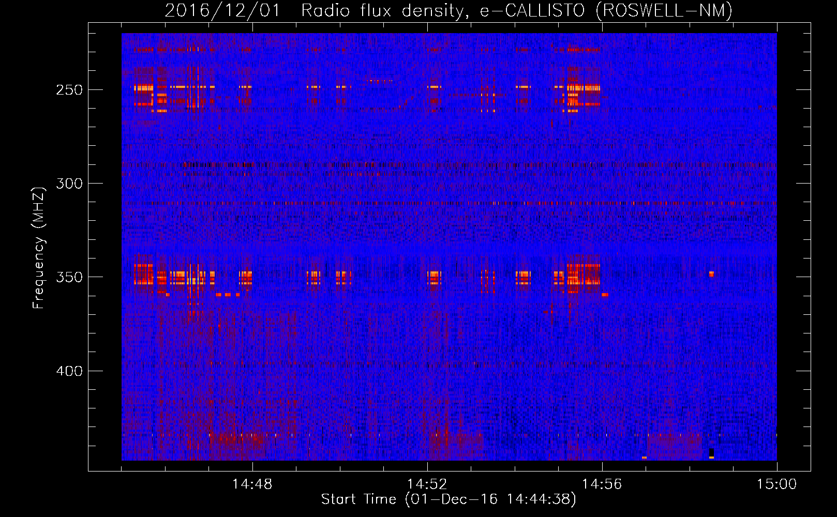Click the 300 frequency tick label
The image size is (837, 517).
69,184
